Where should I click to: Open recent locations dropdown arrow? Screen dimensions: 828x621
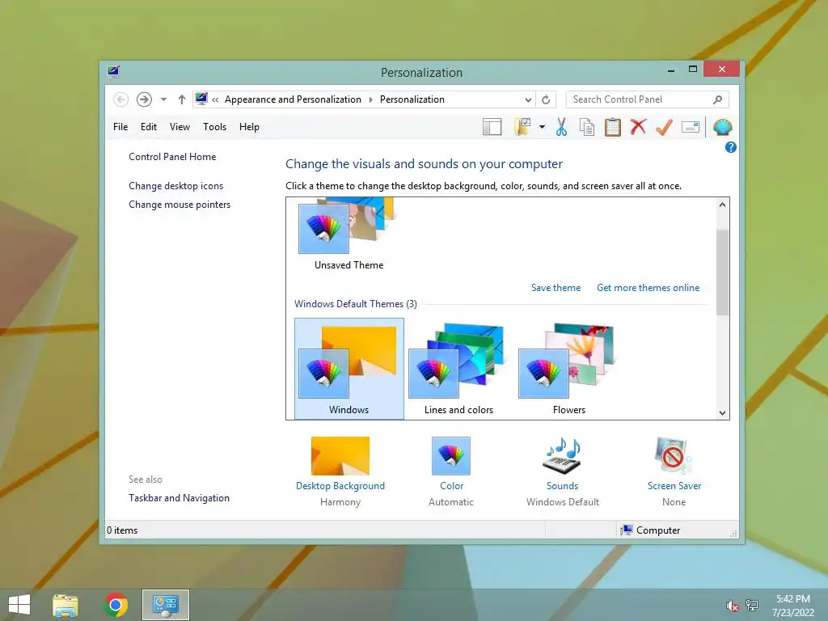tap(163, 99)
